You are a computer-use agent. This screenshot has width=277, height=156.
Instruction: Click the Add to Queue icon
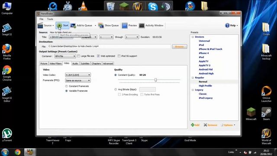pos(73,26)
